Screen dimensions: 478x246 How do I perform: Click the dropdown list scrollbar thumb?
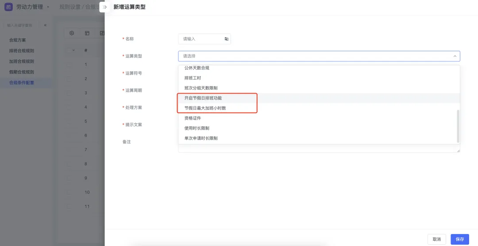click(458, 126)
